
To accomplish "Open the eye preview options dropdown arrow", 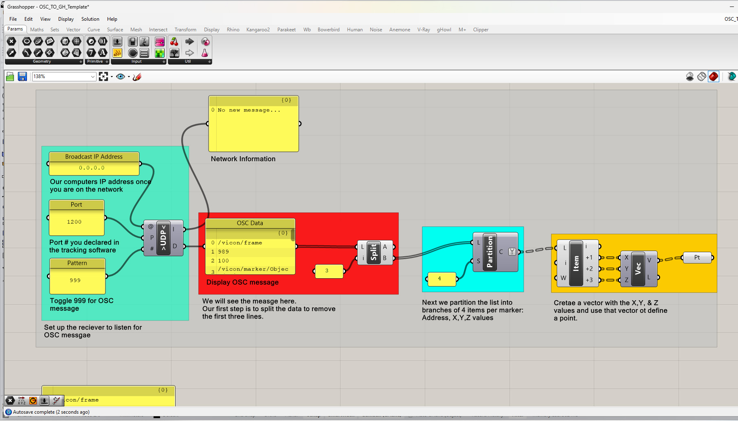I will (x=129, y=76).
